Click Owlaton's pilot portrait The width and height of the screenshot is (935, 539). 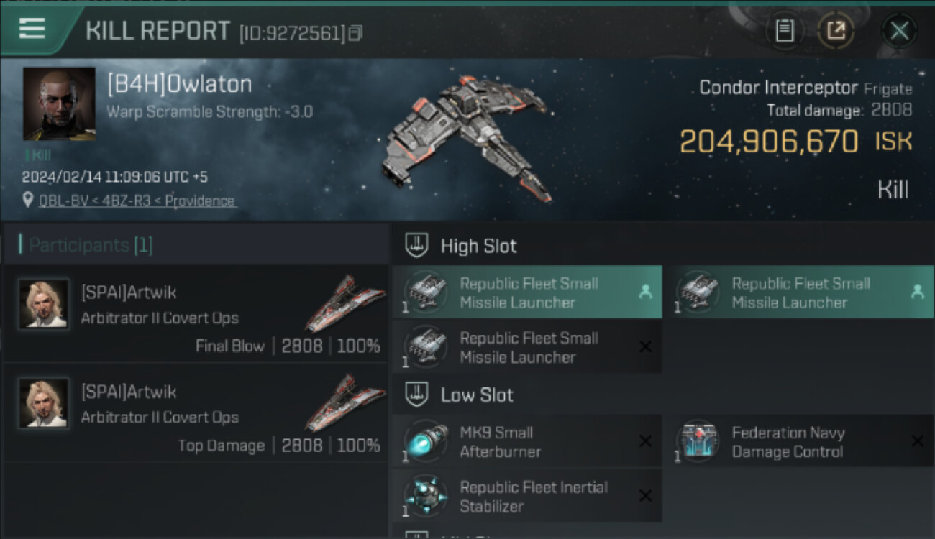tap(59, 104)
